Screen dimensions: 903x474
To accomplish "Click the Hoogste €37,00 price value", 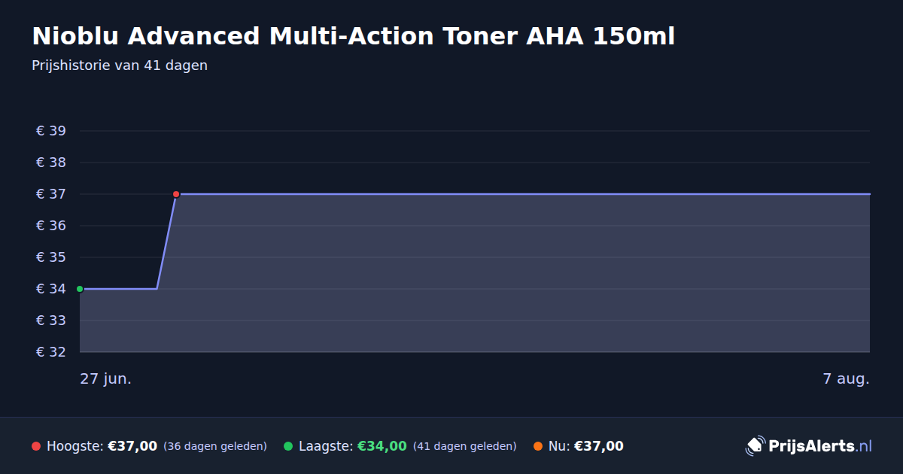I will tap(132, 446).
